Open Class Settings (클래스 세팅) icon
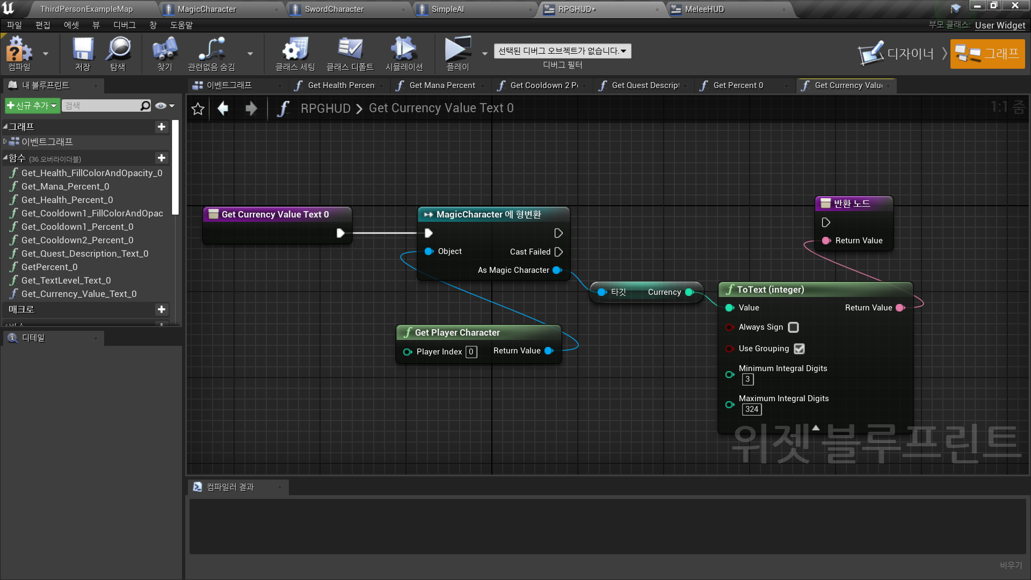This screenshot has width=1031, height=580. tap(295, 49)
